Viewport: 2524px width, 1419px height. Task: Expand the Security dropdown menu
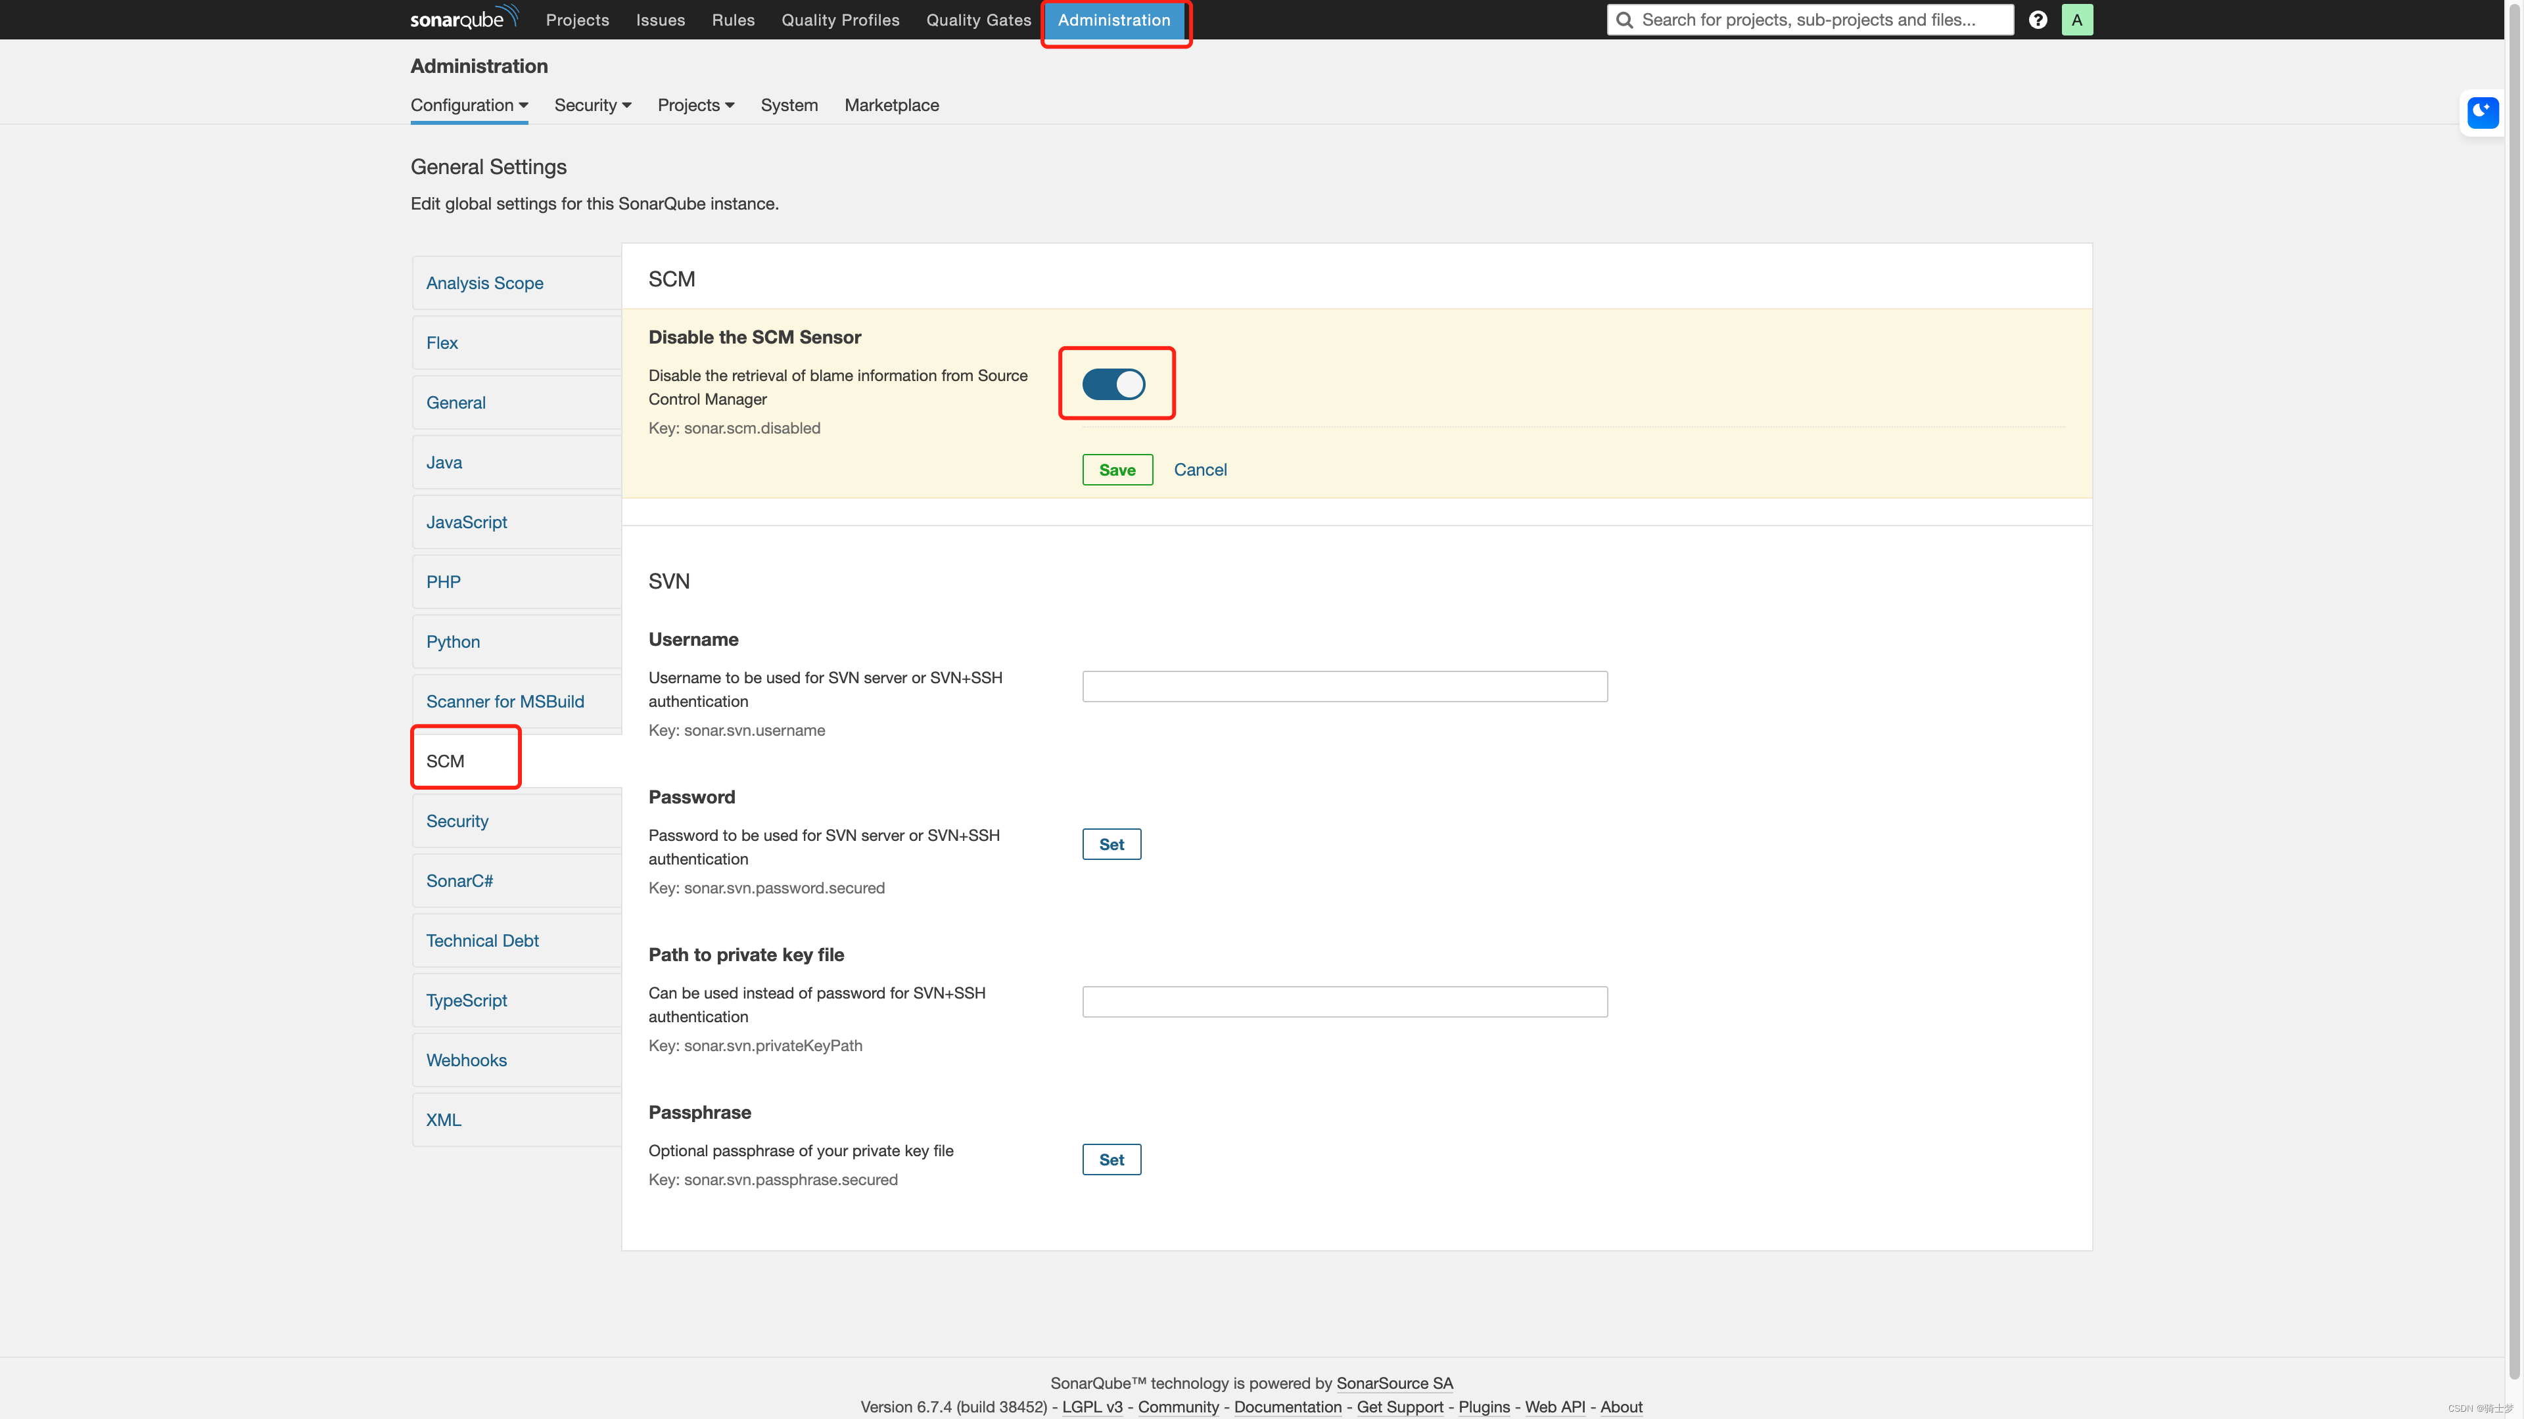pyautogui.click(x=591, y=106)
